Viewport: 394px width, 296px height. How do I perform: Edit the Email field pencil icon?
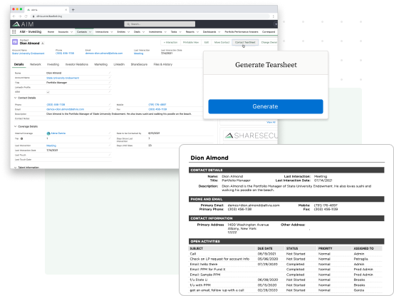click(110, 109)
